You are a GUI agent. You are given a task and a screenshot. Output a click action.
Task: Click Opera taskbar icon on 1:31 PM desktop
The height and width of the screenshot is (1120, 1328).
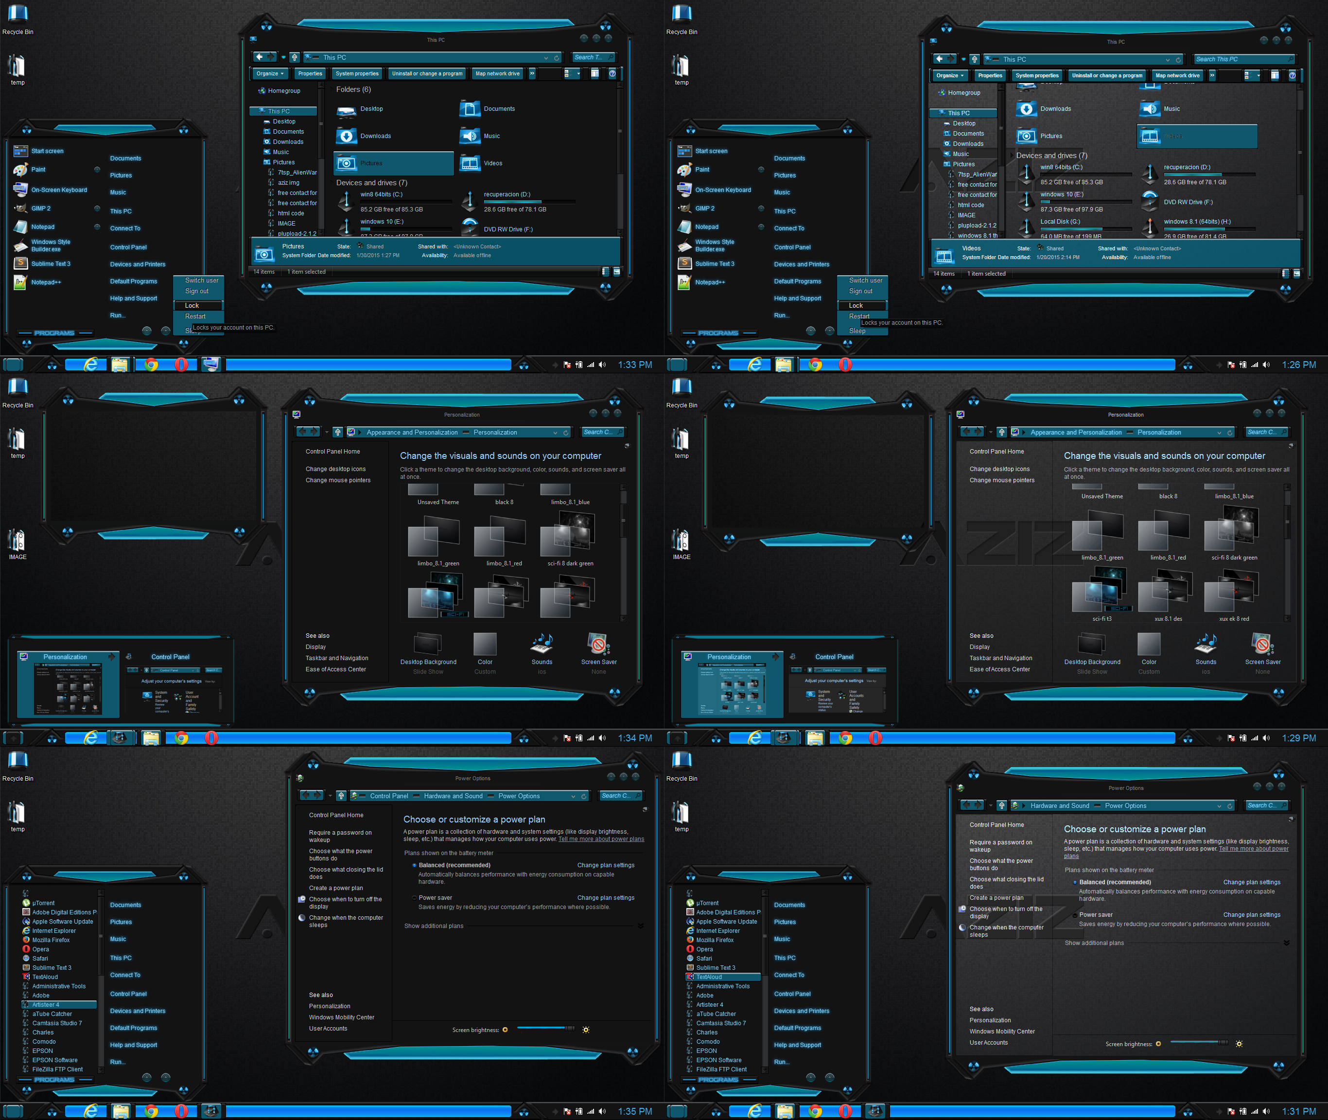pos(845,1111)
